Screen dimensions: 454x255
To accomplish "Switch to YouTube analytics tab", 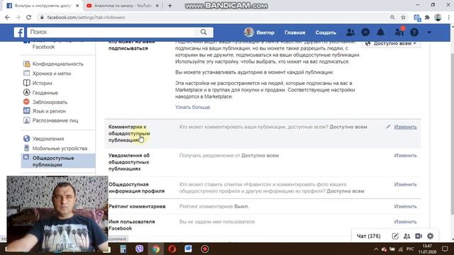I will tap(123, 6).
